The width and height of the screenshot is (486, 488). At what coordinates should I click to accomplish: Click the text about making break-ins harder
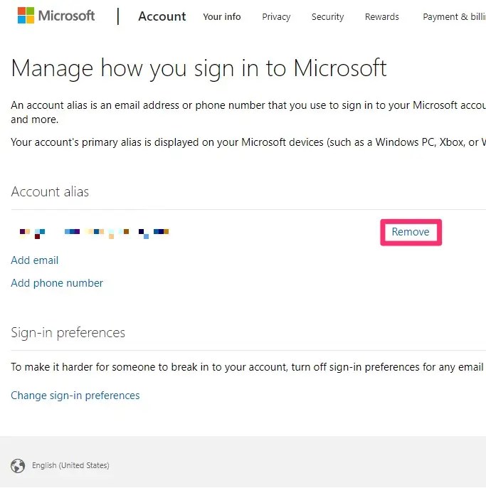tap(242, 367)
